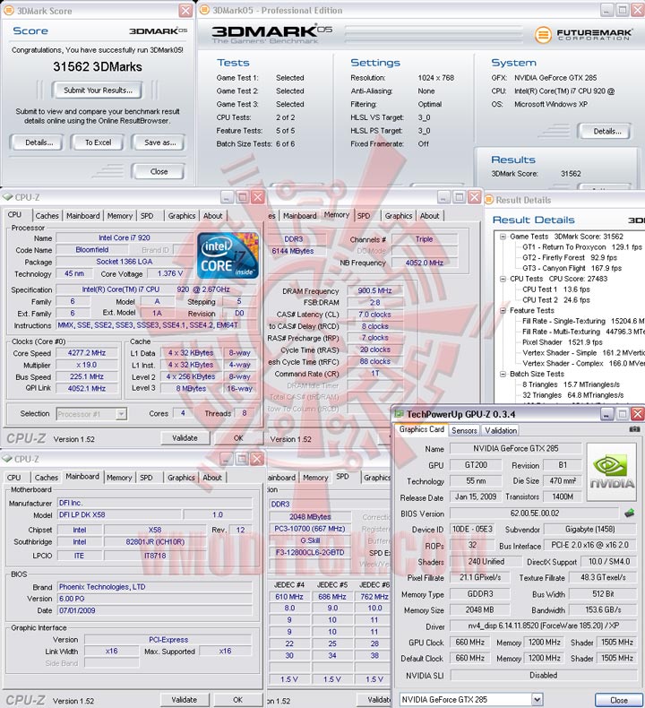Select Graphics Card tab in GPU-Z
Image resolution: width=645 pixels, height=708 pixels.
(422, 429)
